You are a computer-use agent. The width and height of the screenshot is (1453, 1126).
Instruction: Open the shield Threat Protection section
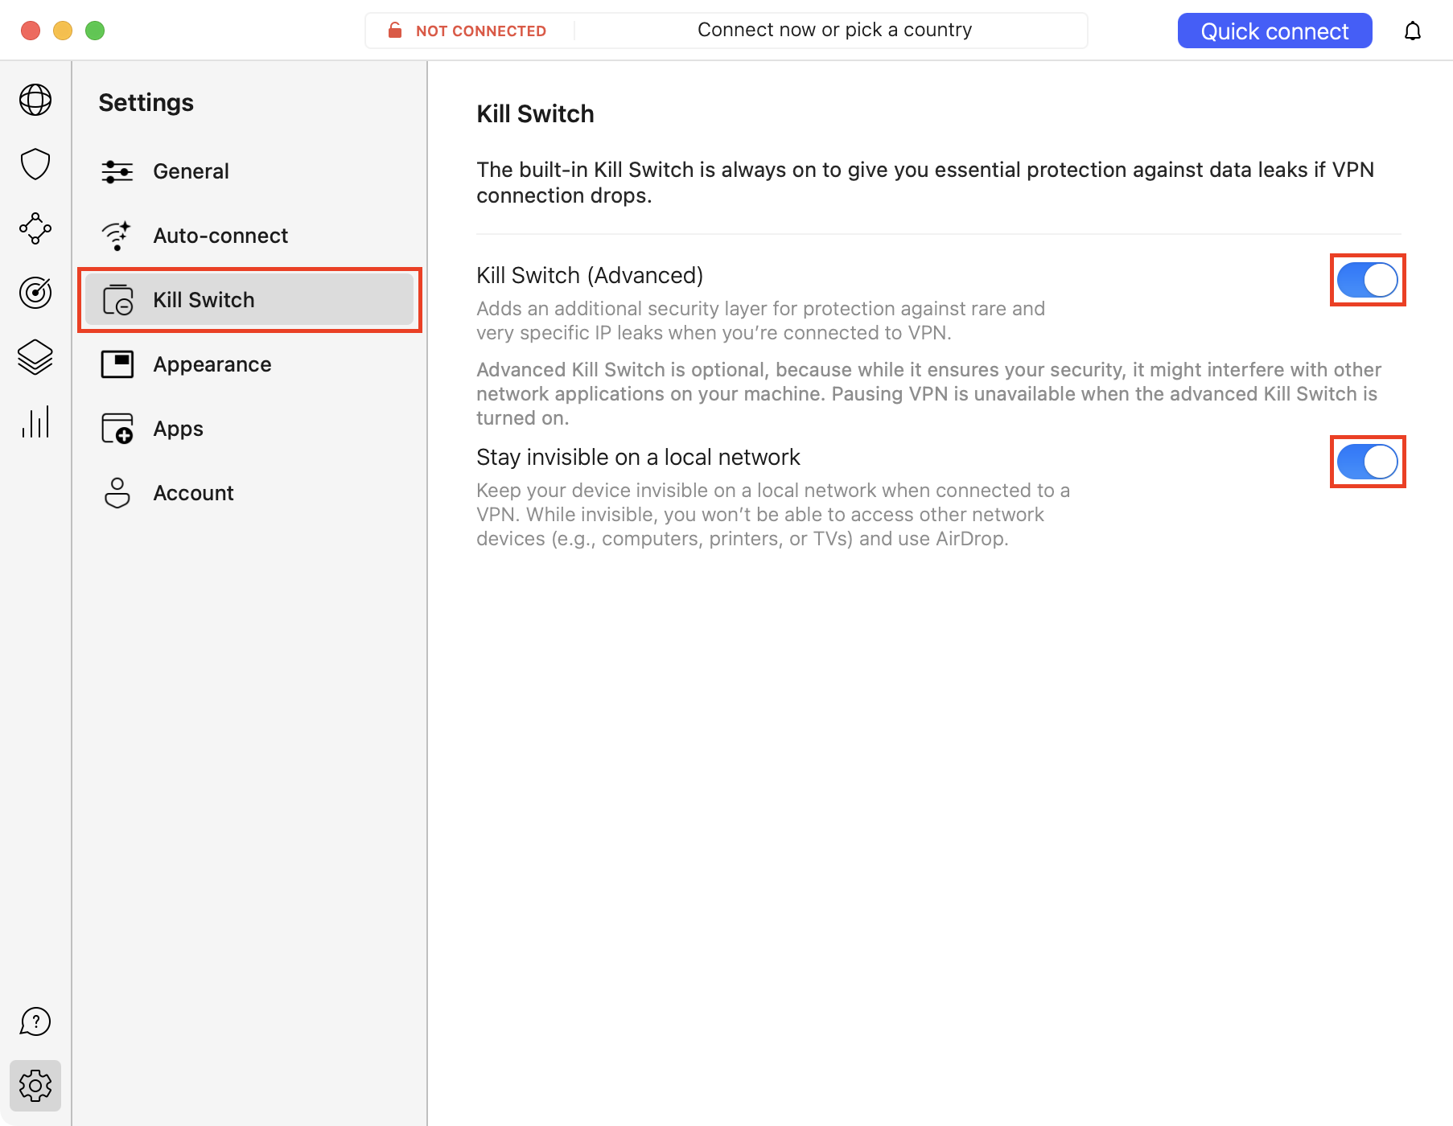[x=35, y=164]
